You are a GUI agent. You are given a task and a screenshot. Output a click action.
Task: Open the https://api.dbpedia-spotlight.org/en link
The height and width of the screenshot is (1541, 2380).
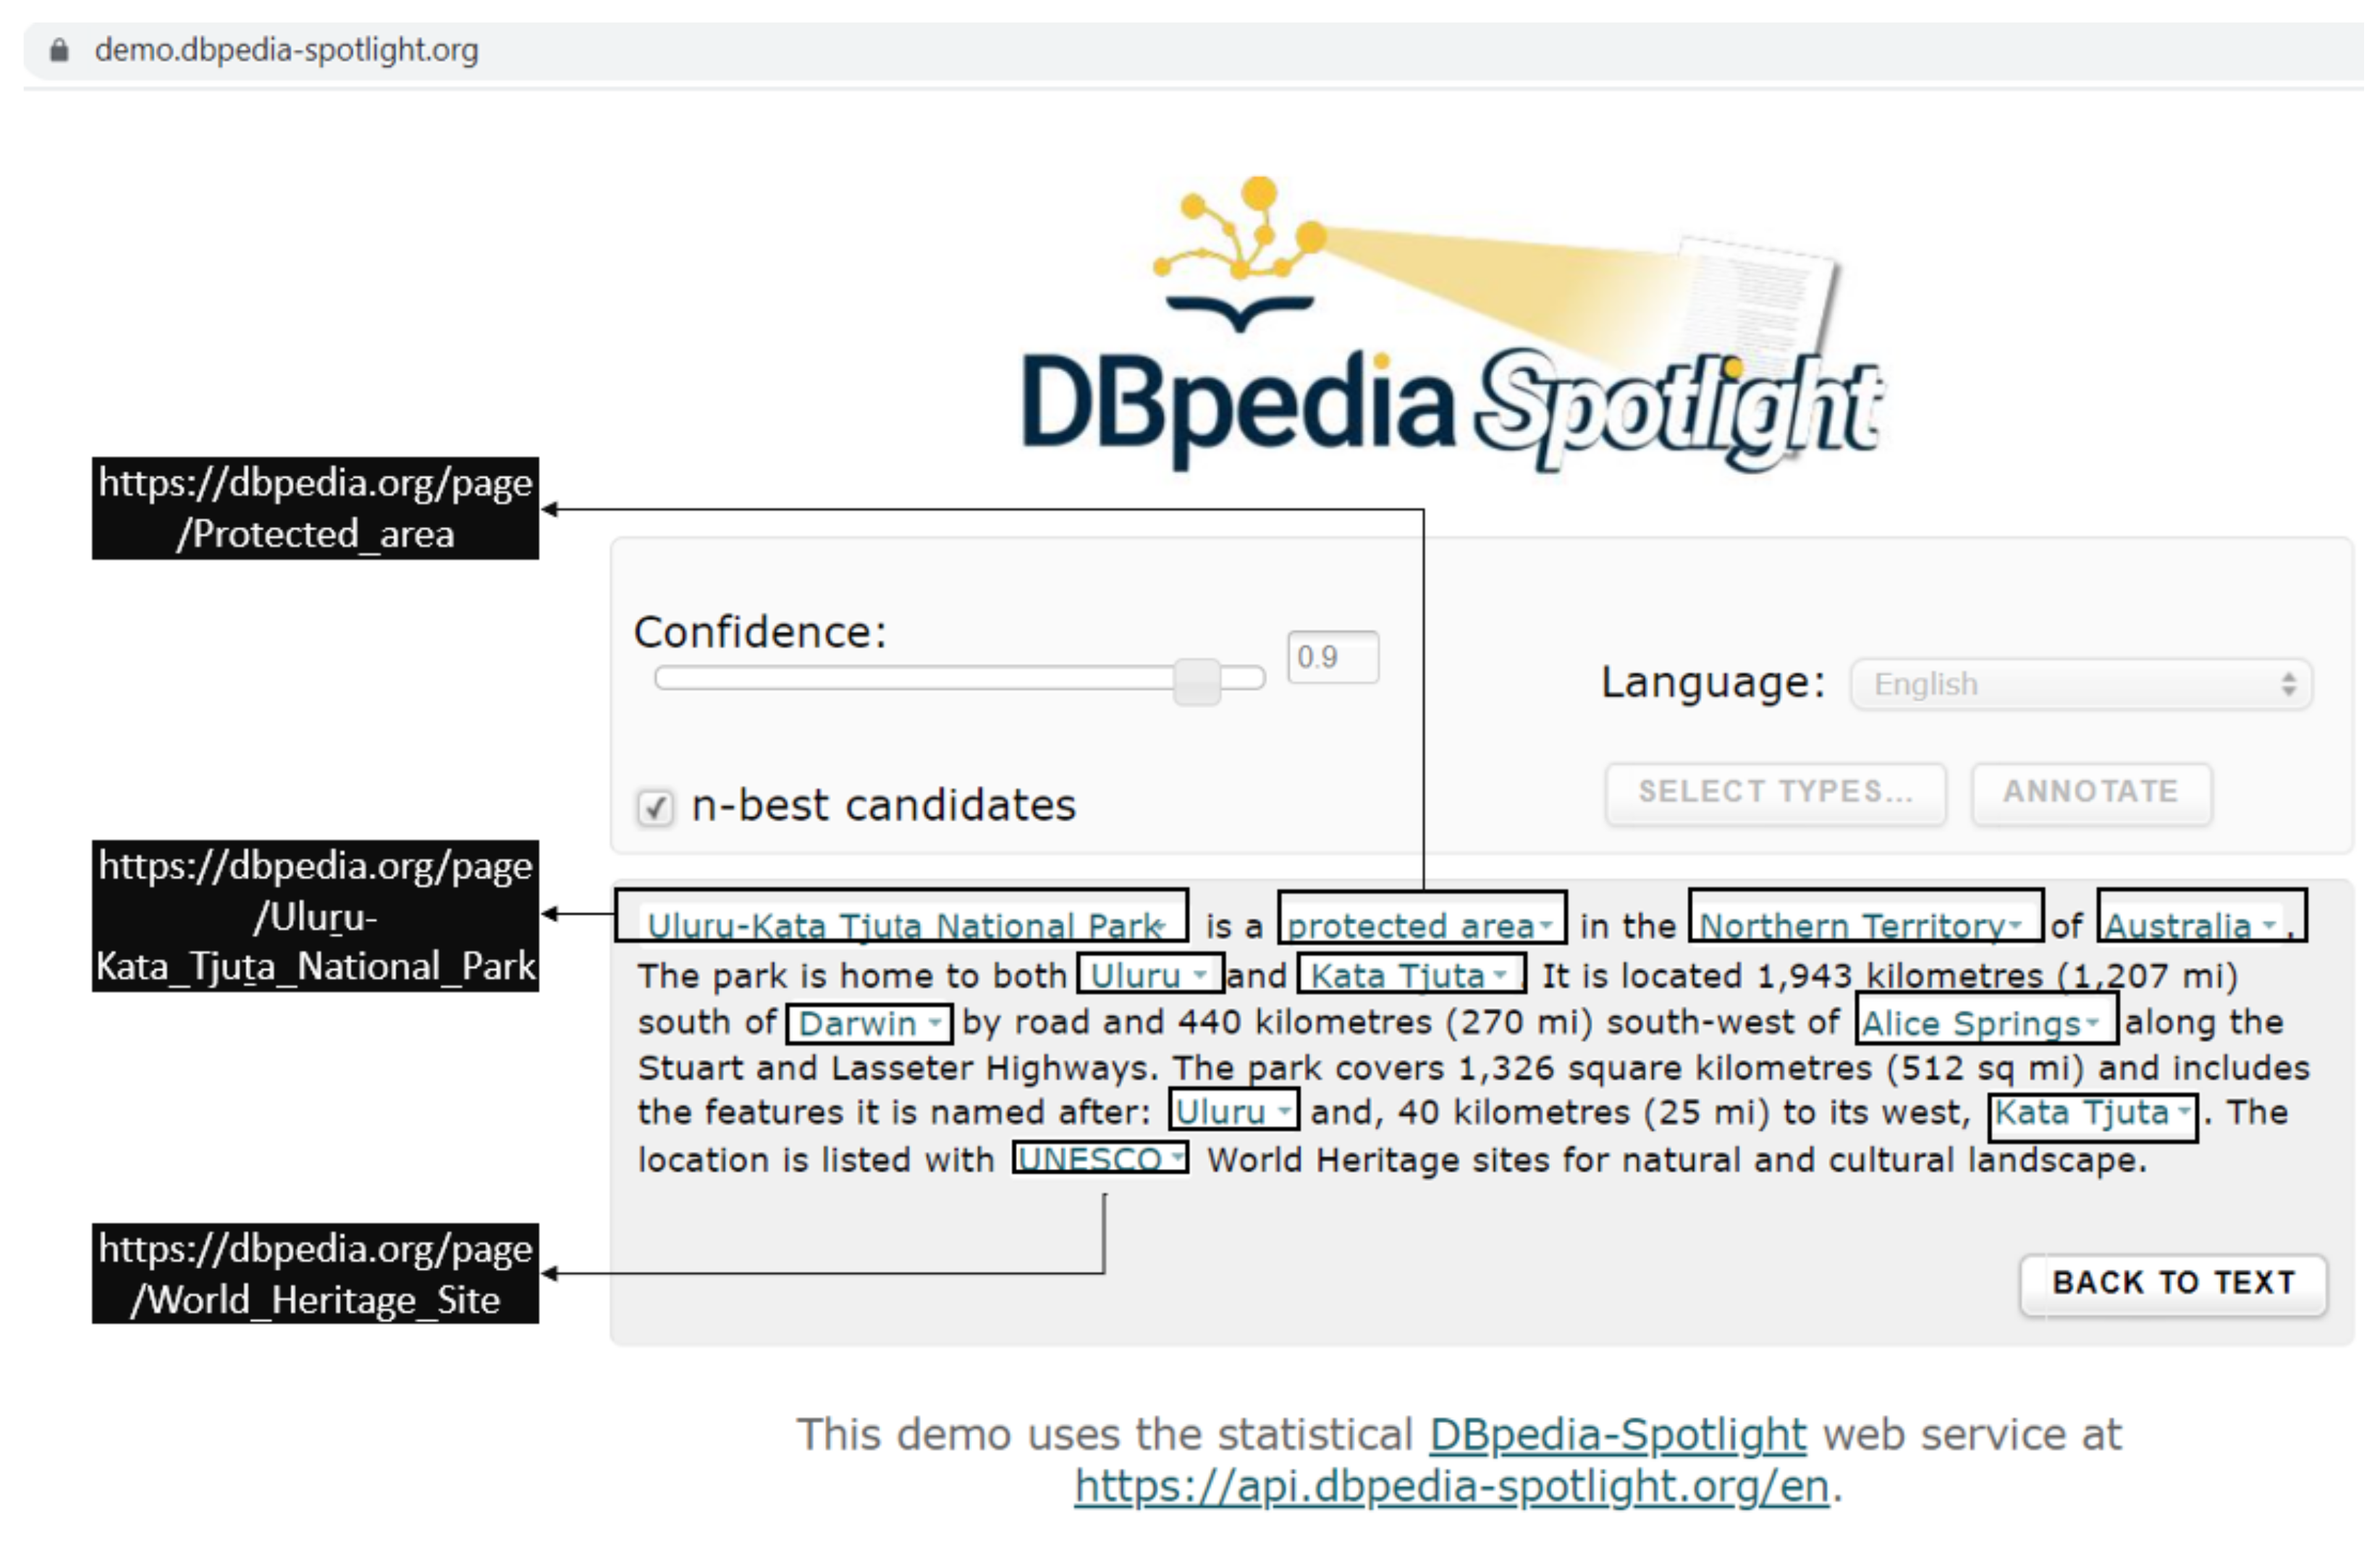(1451, 1487)
